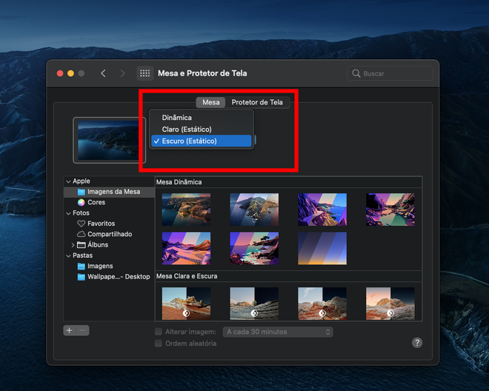Screen dimensions: 489x391
Task: Choose Dinâmica from the popup menu
Action: coord(201,118)
